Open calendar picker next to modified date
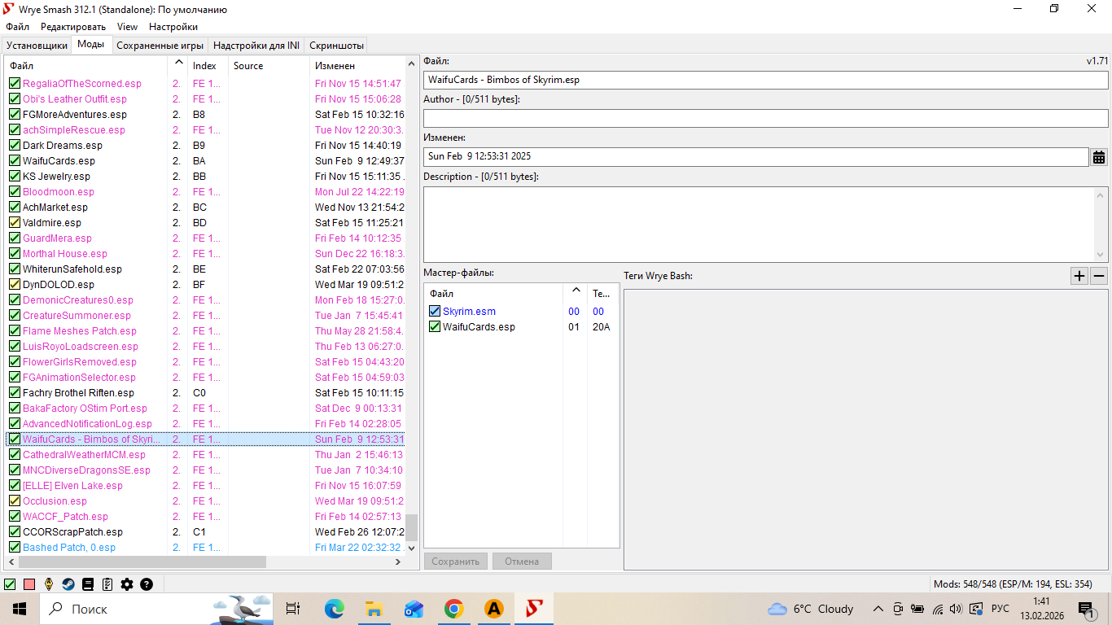Screen dimensions: 1112x625 [x=1099, y=157]
